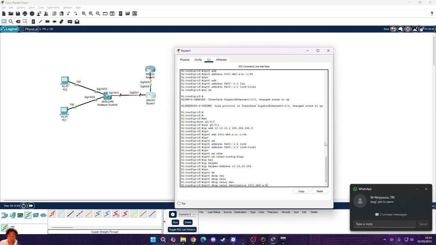The image size is (436, 245).
Task: Select Copper Cross-Over dashed cable
Action: 79,214
